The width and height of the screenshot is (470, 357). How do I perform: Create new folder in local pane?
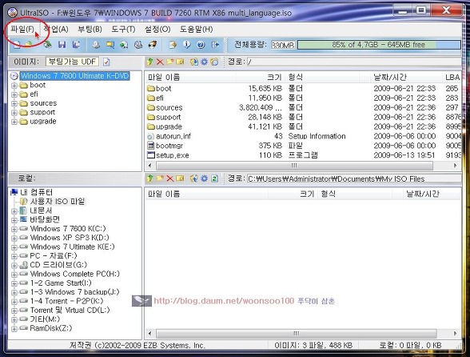[160, 178]
